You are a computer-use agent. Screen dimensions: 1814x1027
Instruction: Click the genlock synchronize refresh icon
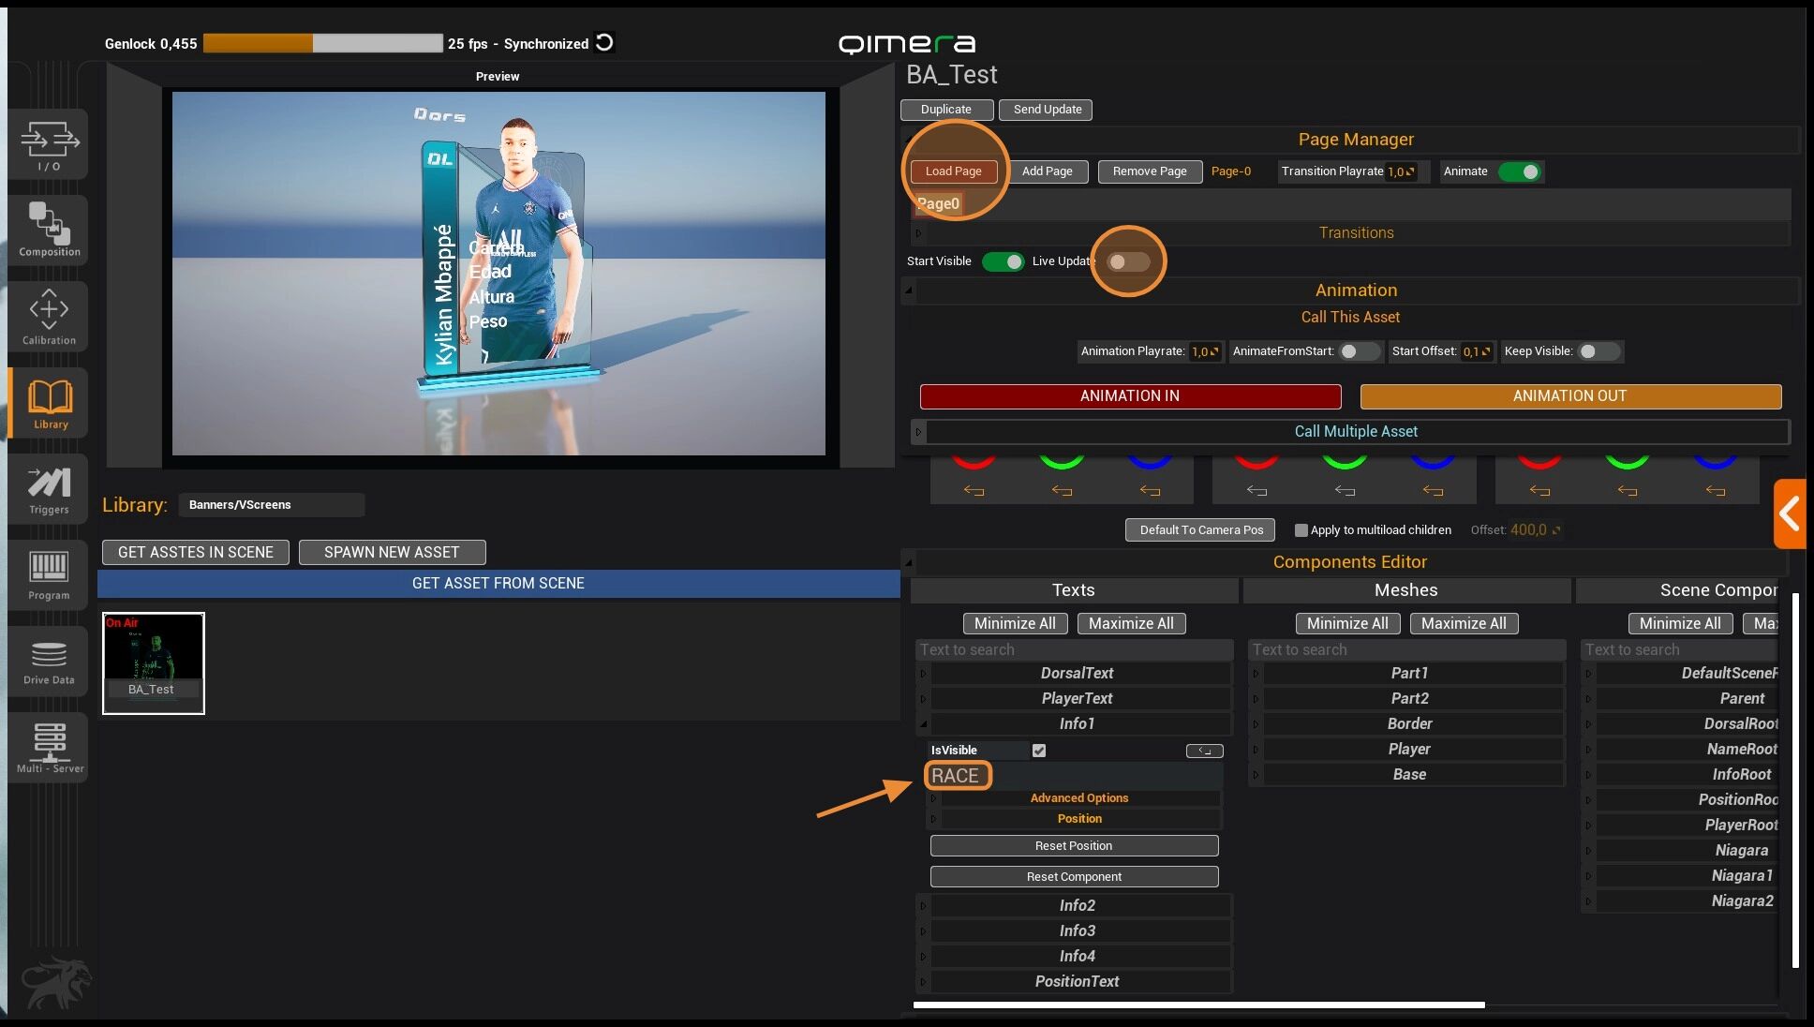click(605, 42)
